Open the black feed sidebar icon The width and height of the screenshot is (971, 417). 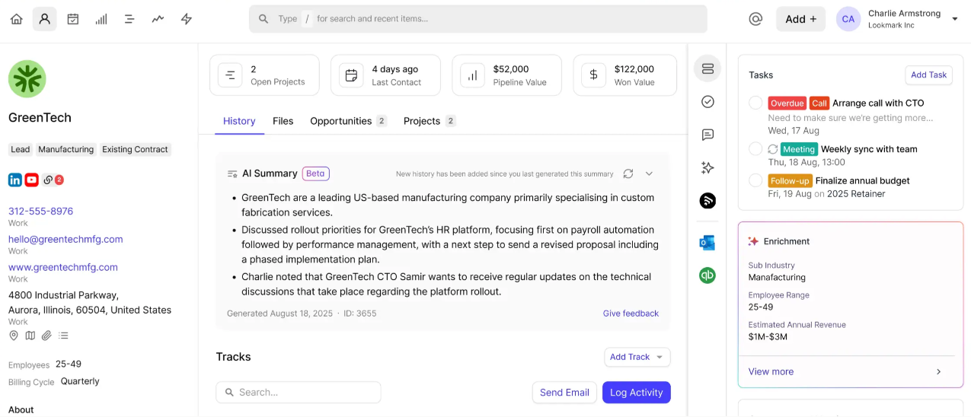(x=707, y=201)
